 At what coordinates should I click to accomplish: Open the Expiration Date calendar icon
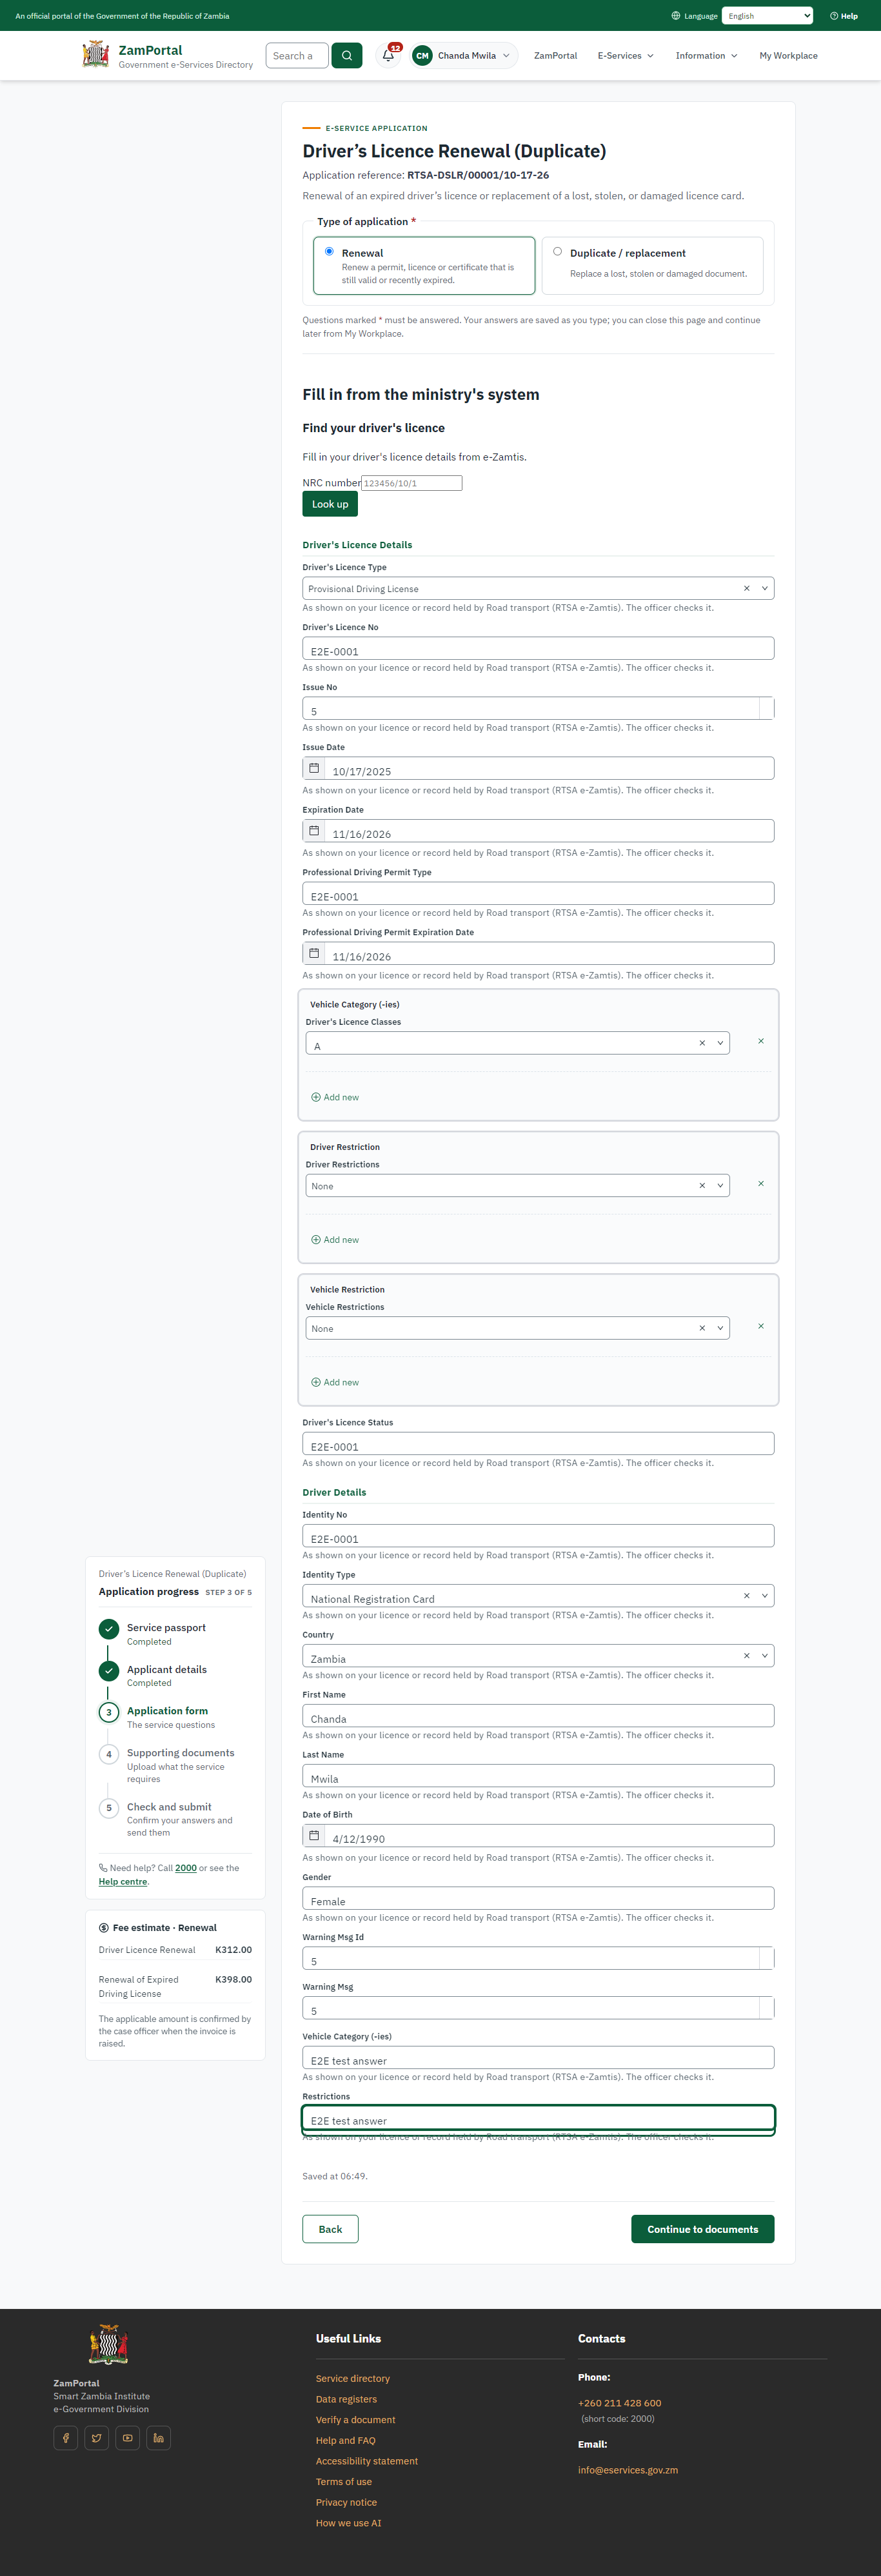point(314,831)
